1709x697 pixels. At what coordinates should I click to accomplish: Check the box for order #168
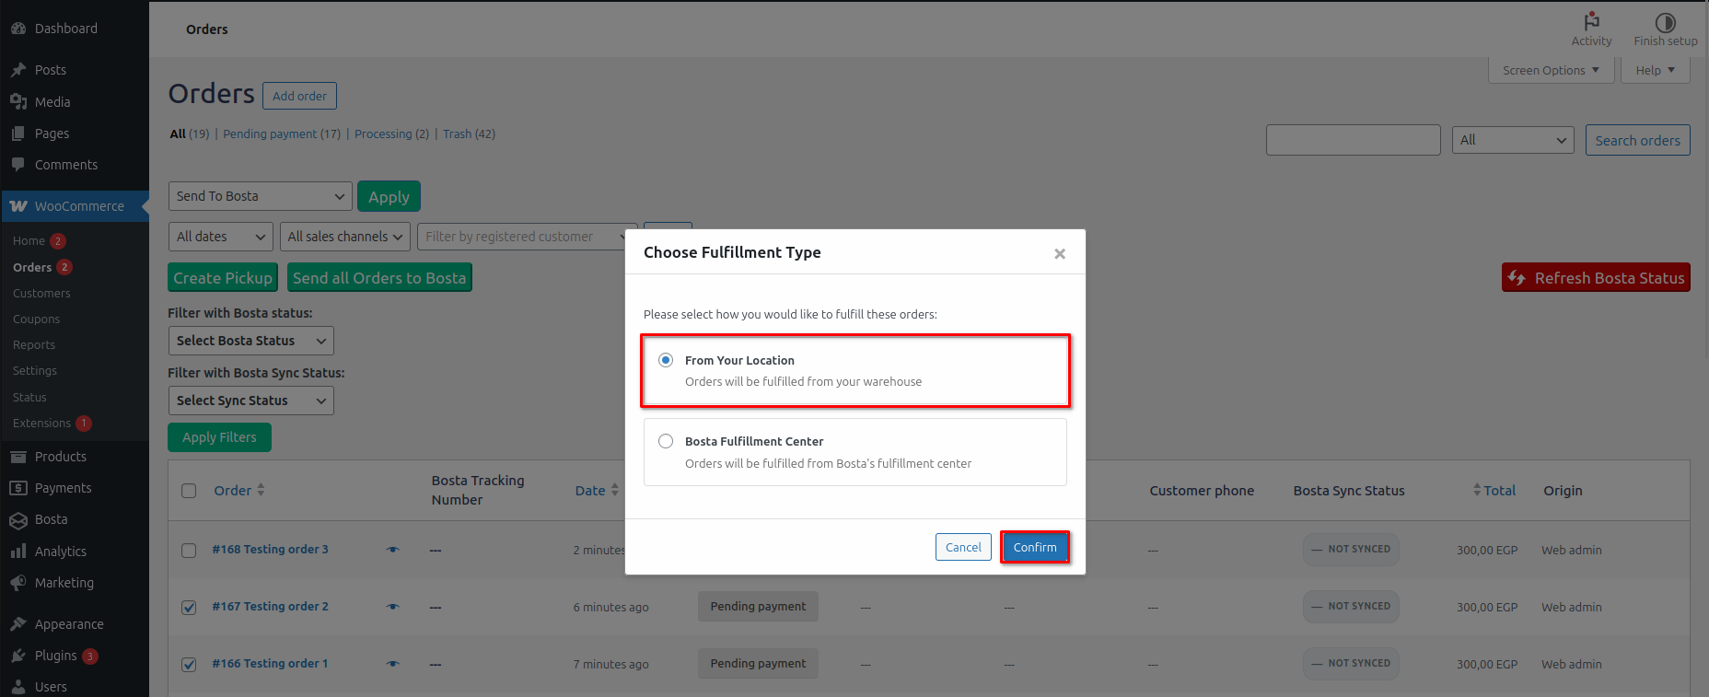[189, 551]
